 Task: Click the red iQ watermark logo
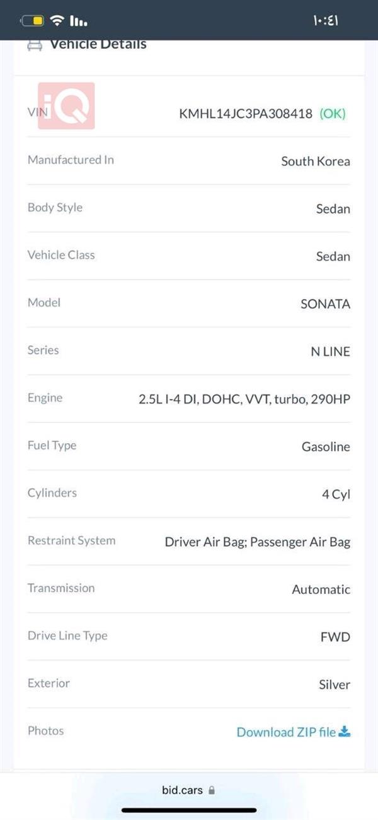[x=66, y=106]
